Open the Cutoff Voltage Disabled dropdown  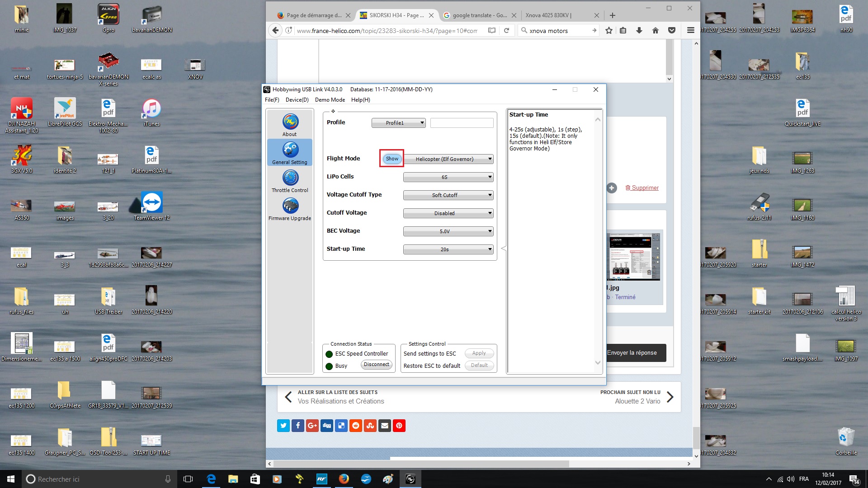tap(448, 213)
